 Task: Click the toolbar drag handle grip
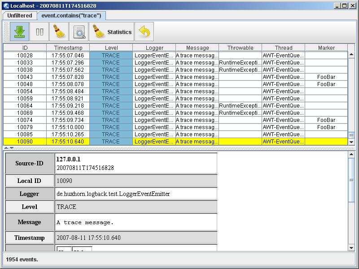6,32
